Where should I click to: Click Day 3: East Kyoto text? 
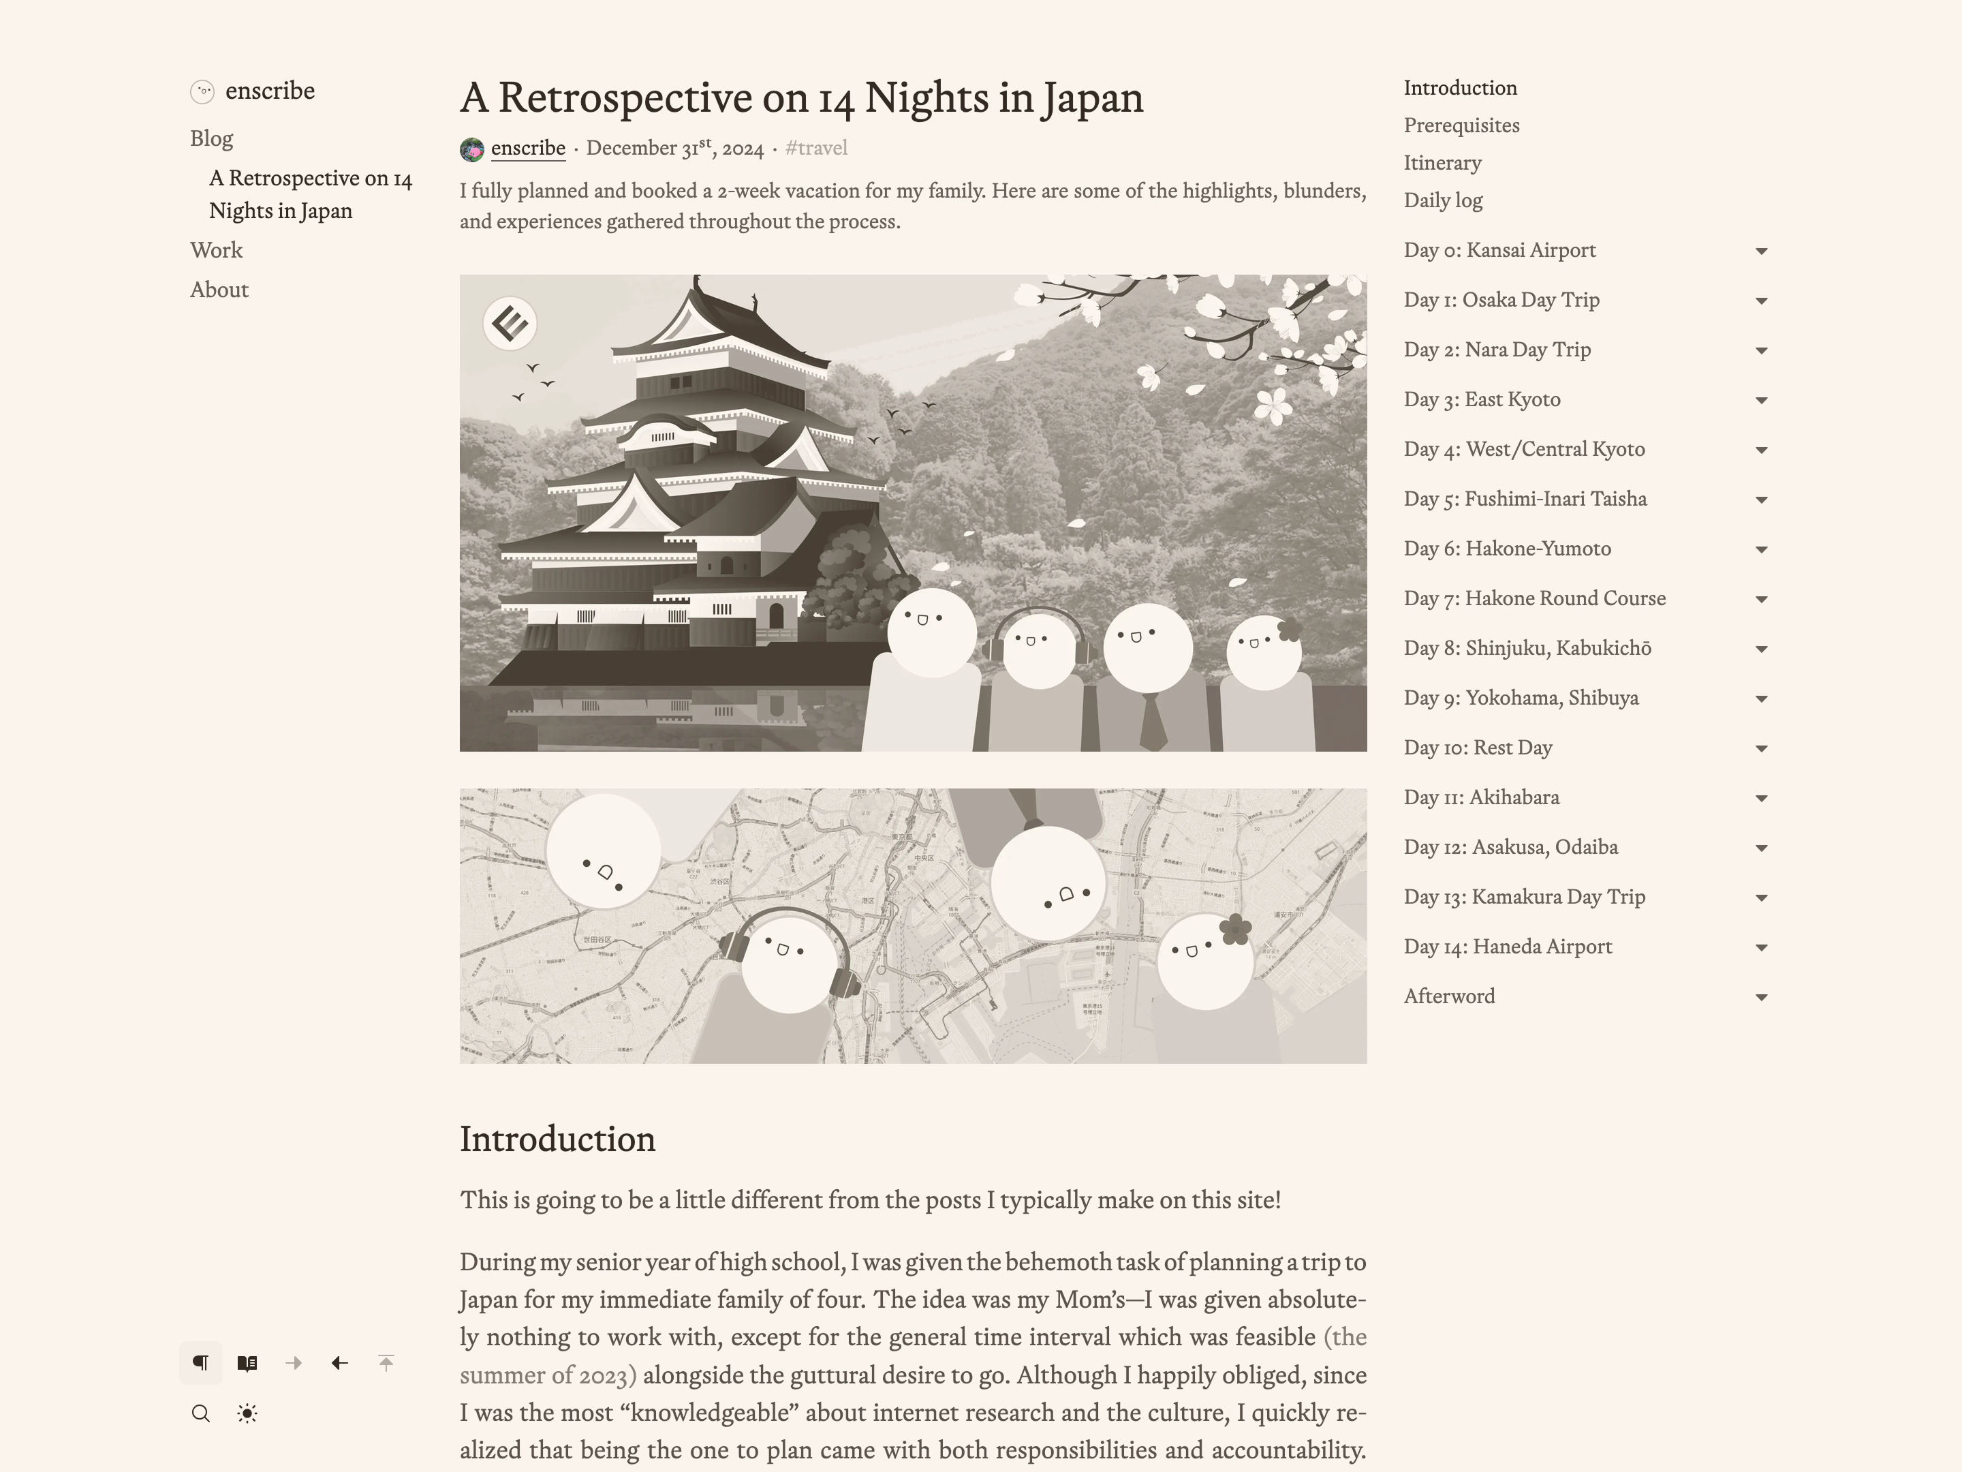pos(1482,399)
